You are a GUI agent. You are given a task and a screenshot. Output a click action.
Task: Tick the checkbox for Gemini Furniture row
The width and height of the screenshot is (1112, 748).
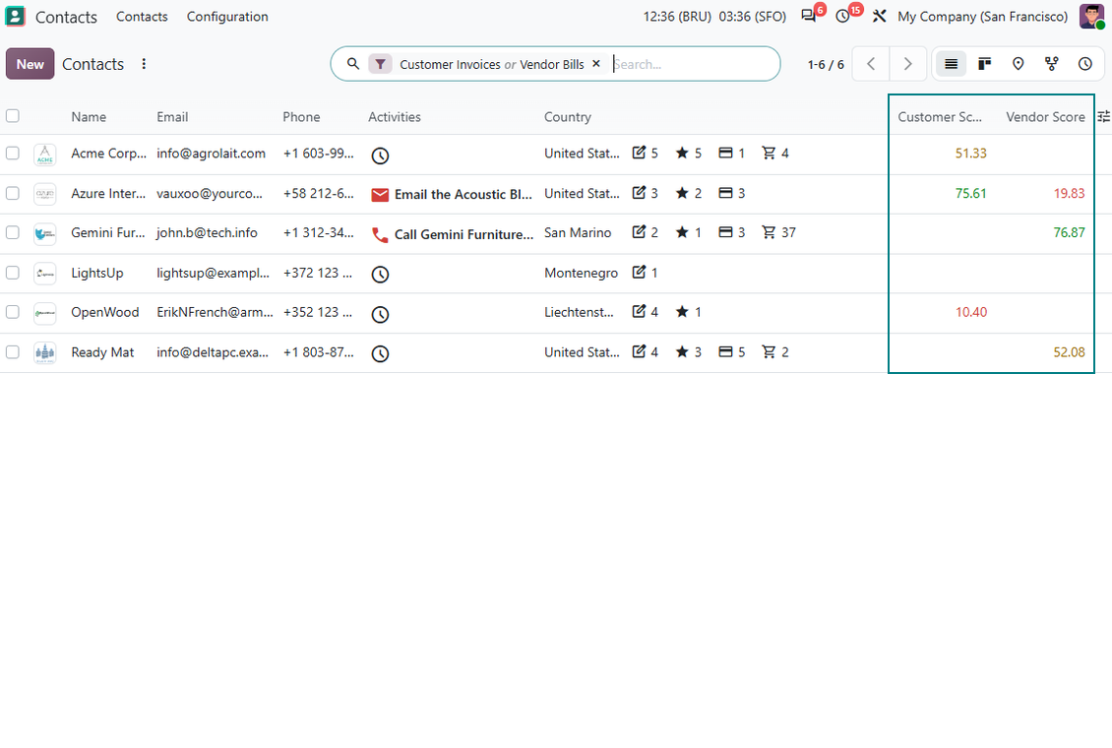(x=13, y=232)
